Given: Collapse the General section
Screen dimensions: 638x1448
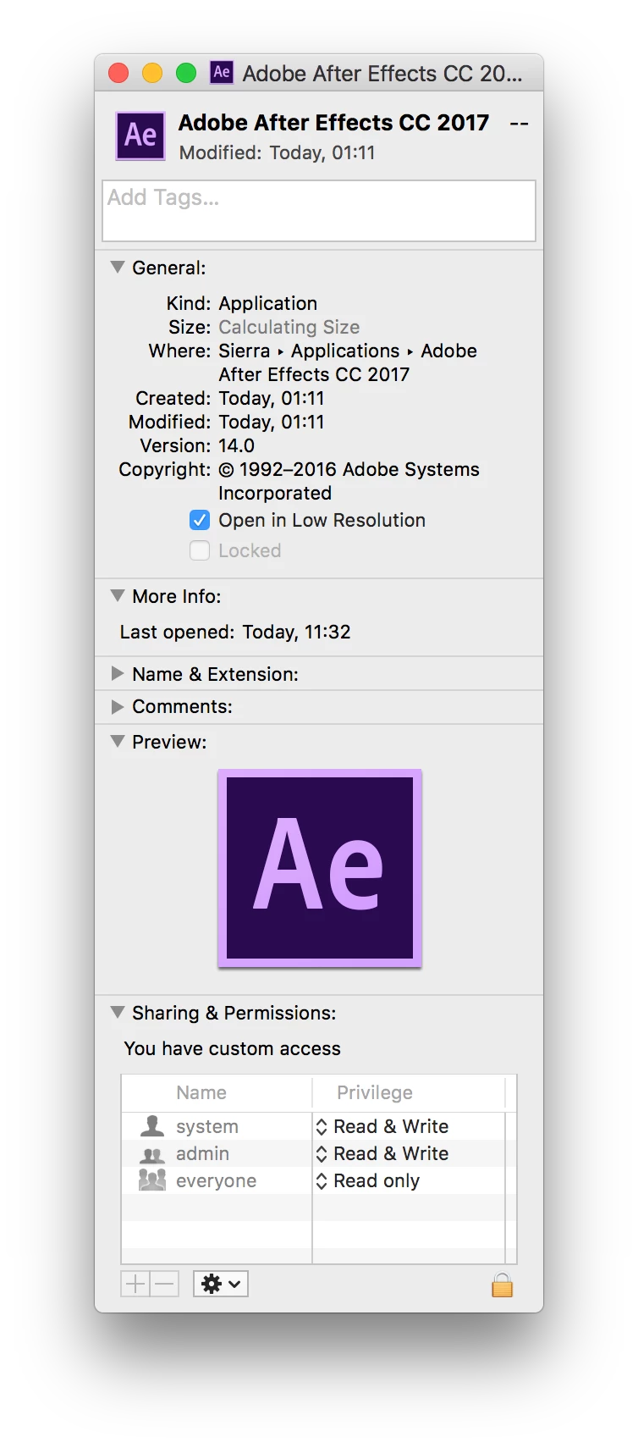Looking at the screenshot, I should pos(118,267).
